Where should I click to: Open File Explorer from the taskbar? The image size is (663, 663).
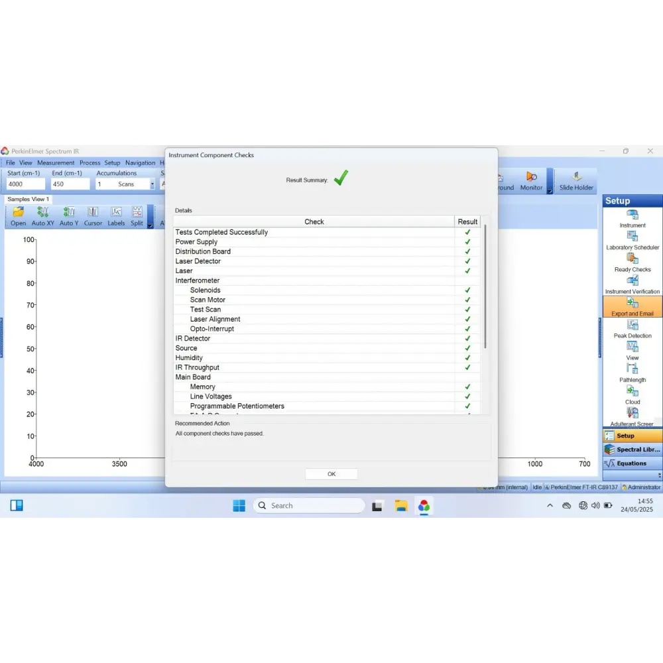[x=401, y=506]
